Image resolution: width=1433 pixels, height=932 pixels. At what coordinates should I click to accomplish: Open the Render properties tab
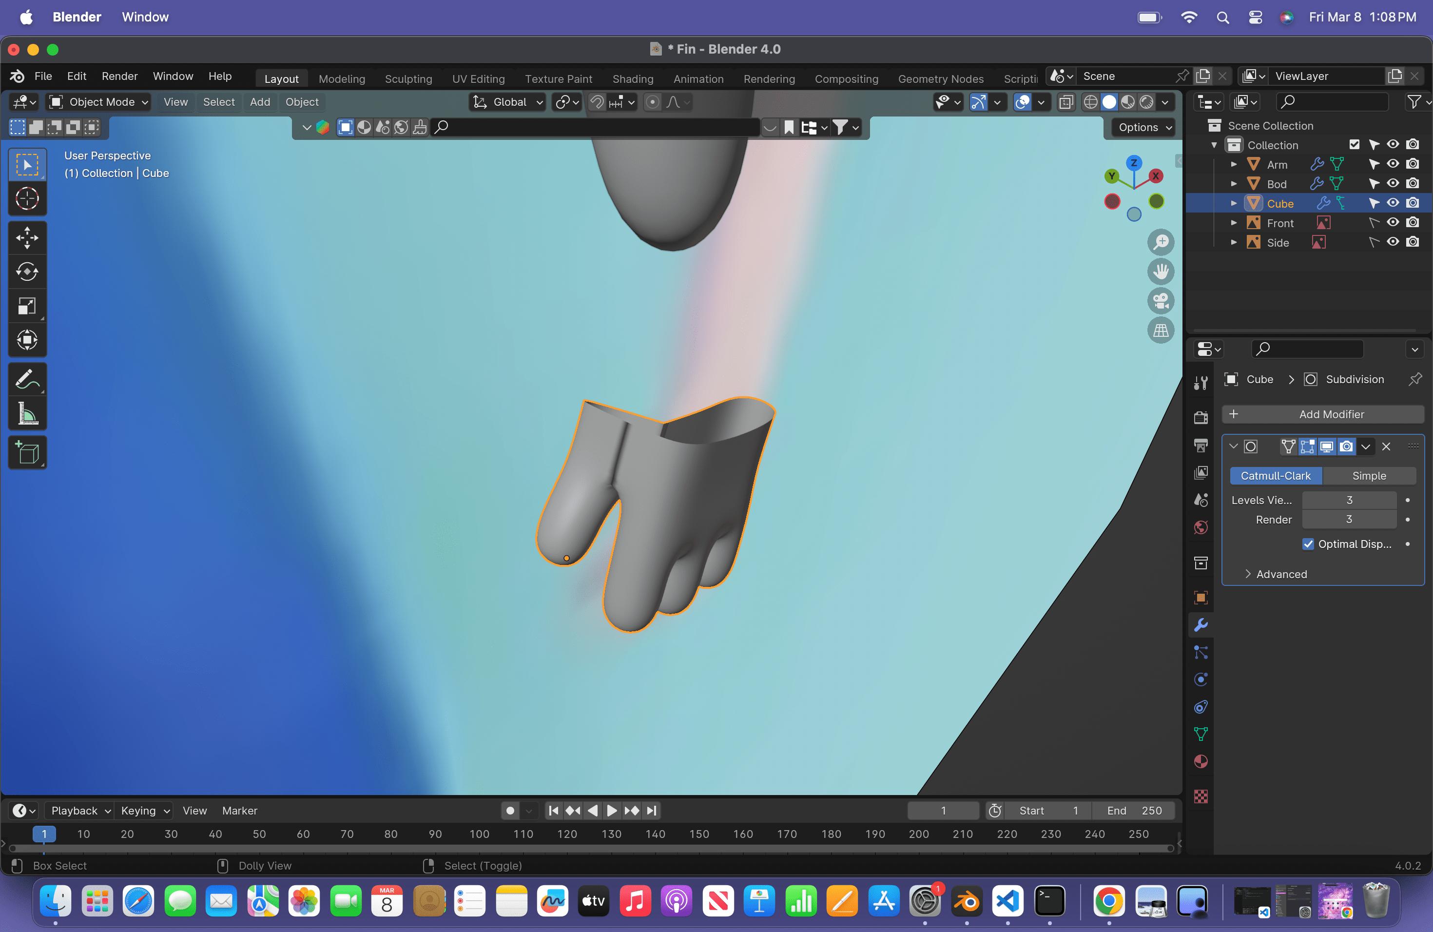1201,417
